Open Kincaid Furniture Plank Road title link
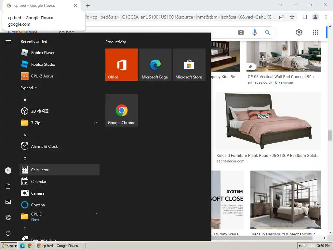This screenshot has width=333, height=250. pyautogui.click(x=268, y=155)
